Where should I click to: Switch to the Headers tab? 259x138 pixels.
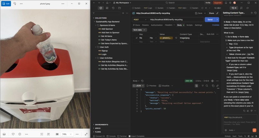point(170,25)
